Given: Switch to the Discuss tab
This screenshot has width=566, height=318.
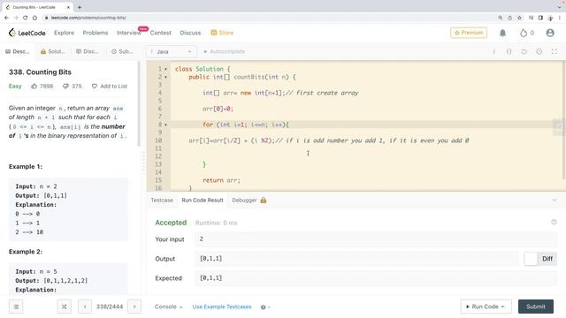Looking at the screenshot, I should coord(87,51).
